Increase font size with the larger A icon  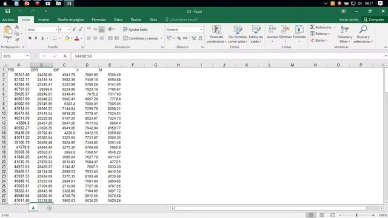(74, 30)
